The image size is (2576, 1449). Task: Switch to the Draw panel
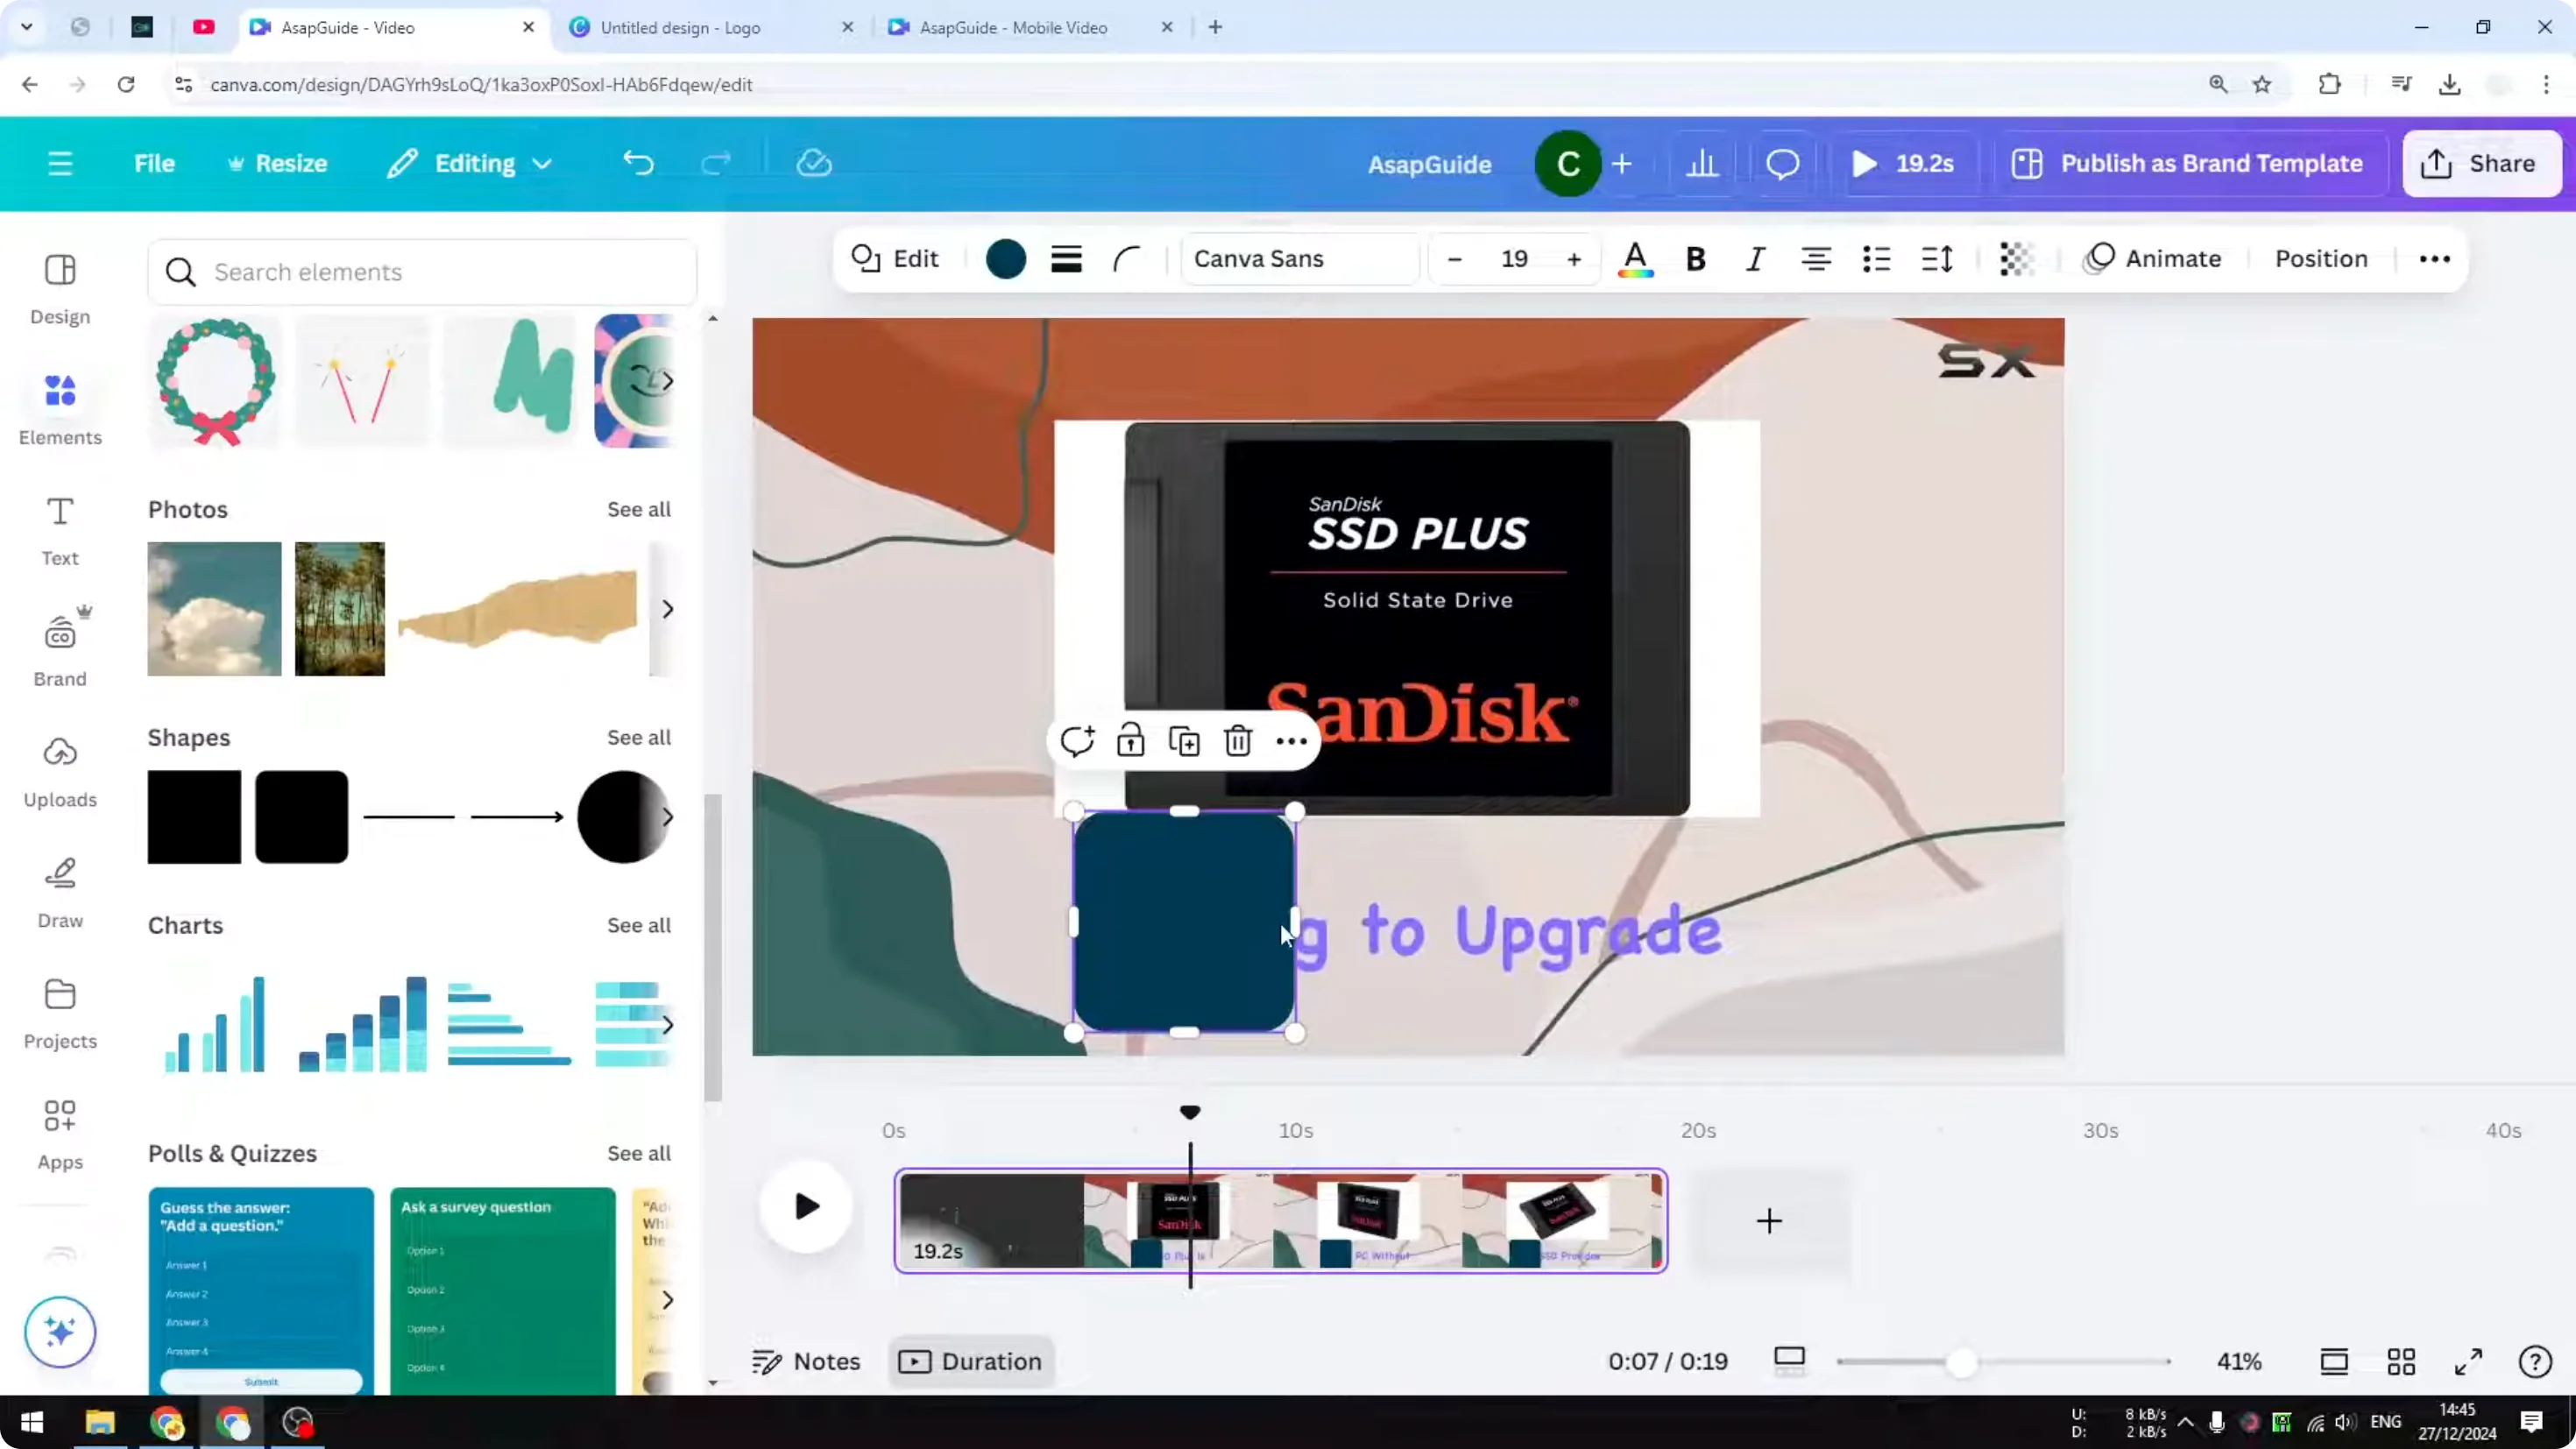59,890
